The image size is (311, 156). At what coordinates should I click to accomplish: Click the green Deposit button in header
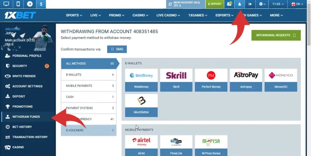point(214,4)
